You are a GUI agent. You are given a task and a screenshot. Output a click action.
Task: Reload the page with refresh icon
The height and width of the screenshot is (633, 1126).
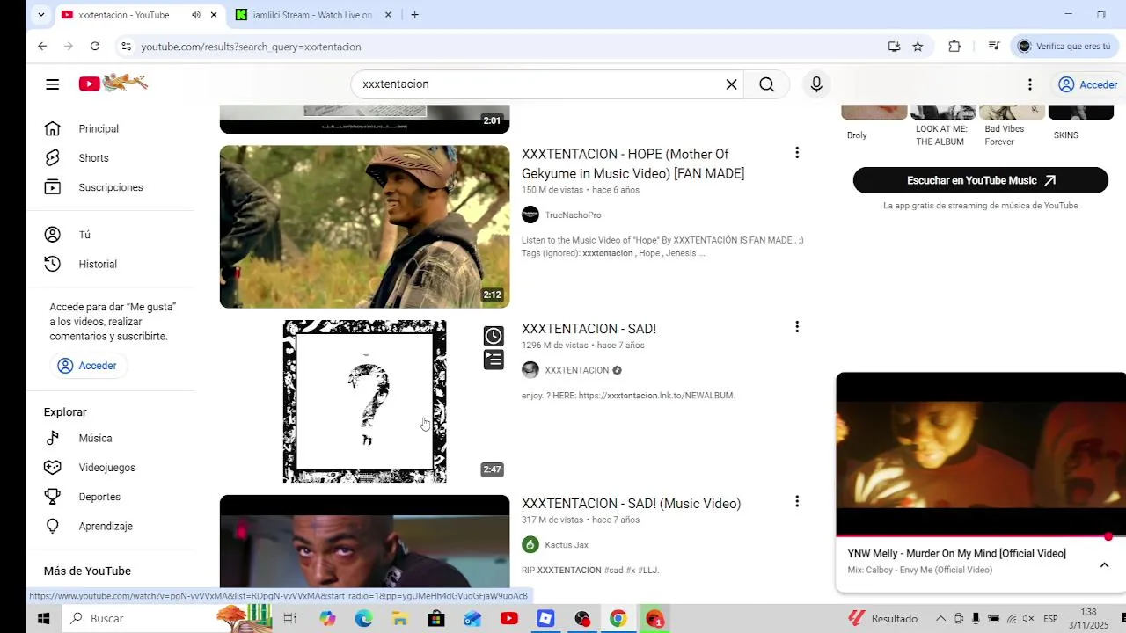tap(95, 47)
